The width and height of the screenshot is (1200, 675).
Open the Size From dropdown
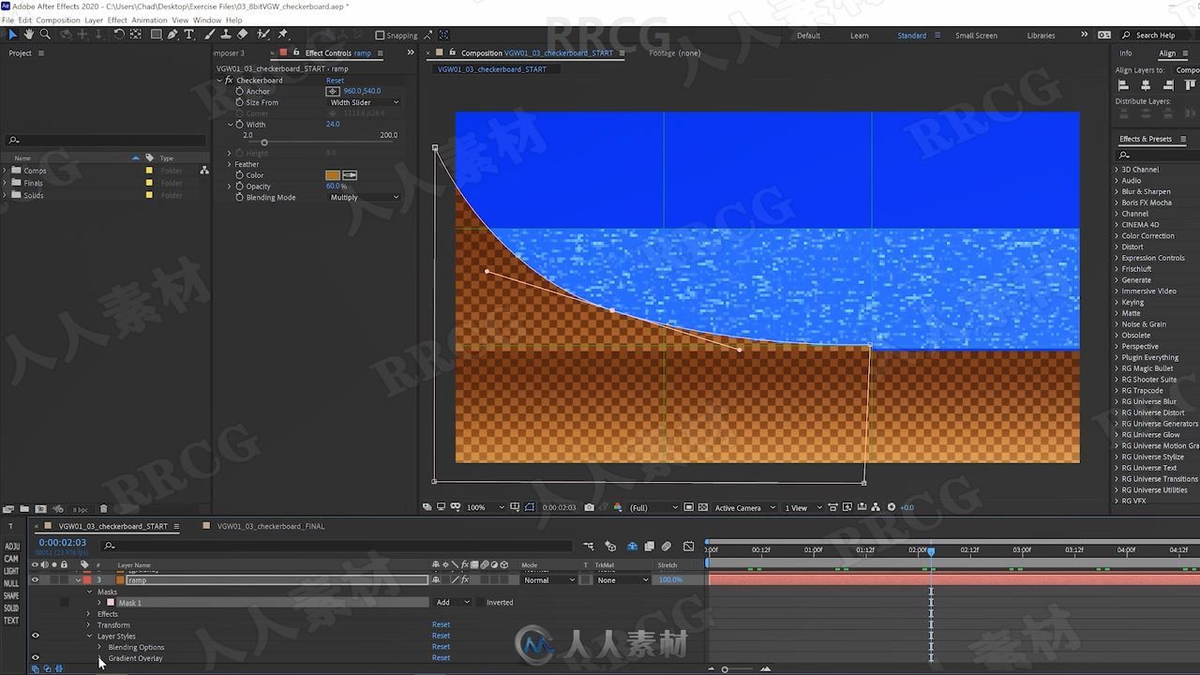364,102
